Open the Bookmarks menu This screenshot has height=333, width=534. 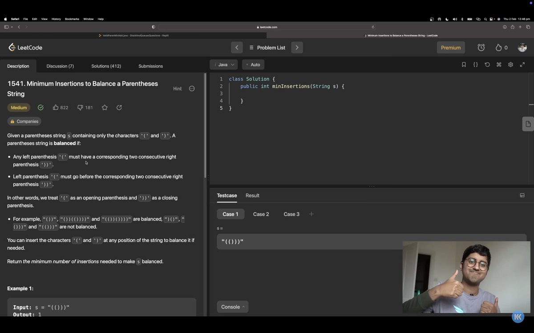(x=72, y=19)
